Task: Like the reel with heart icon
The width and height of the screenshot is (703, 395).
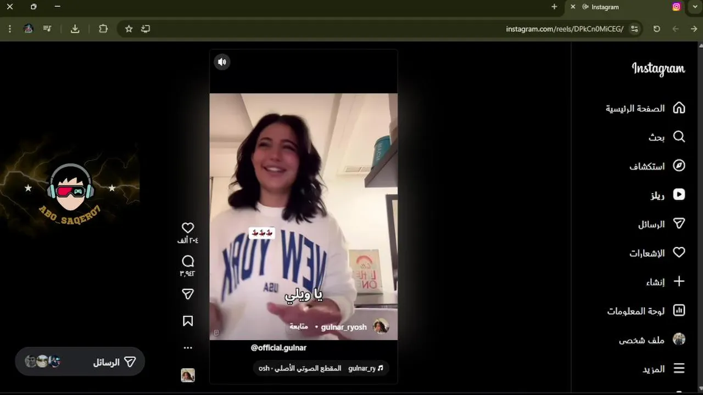Action: (188, 228)
